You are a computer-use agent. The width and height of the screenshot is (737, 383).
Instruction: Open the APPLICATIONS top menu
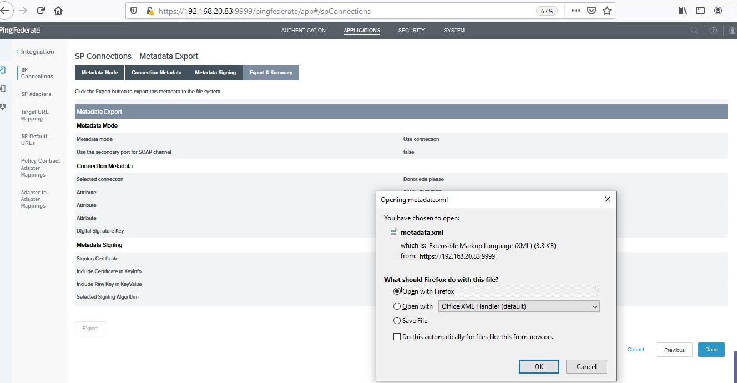pos(362,31)
